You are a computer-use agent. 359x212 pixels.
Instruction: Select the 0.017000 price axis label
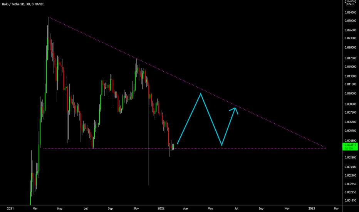(351, 58)
